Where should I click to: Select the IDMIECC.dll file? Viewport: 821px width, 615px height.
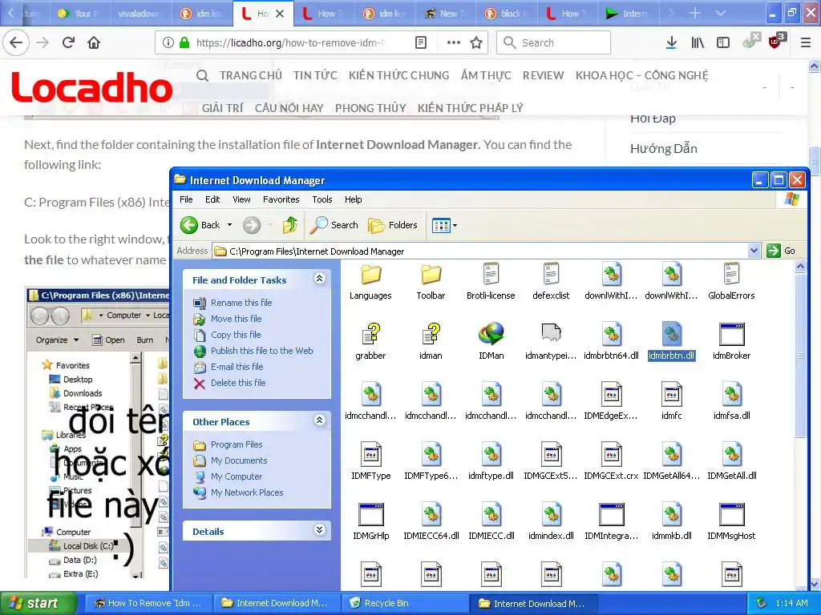[491, 522]
